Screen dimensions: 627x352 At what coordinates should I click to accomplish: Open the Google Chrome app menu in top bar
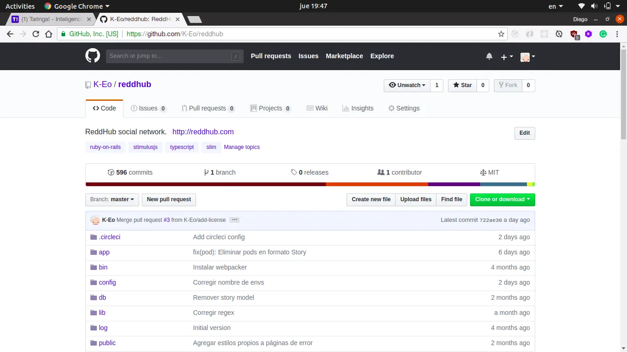77,6
